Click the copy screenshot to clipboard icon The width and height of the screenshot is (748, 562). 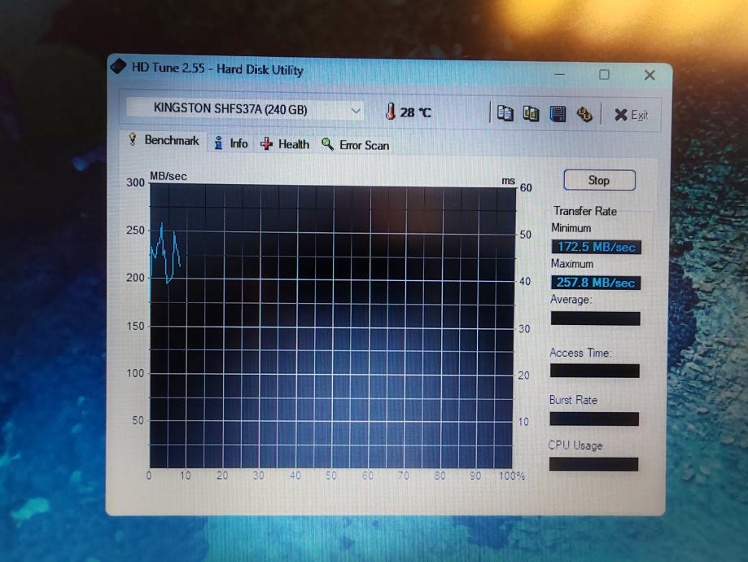(531, 114)
